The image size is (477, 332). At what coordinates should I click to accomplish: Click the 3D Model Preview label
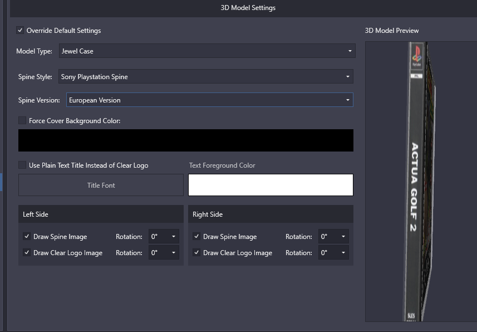(x=392, y=31)
